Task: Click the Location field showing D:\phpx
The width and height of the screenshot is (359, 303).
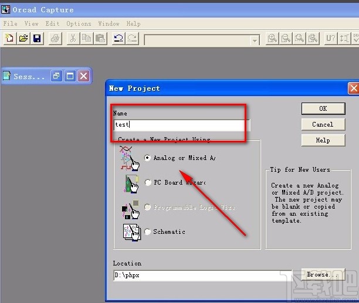Action: point(203,275)
